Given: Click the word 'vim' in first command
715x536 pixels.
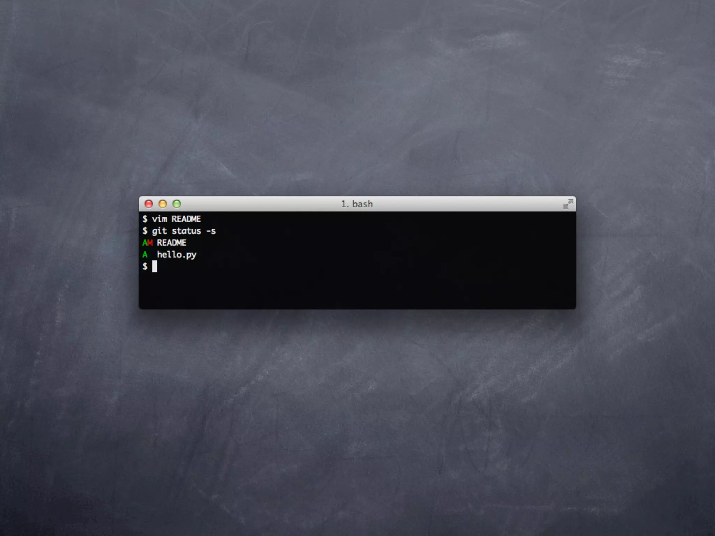Looking at the screenshot, I should pyautogui.click(x=160, y=219).
